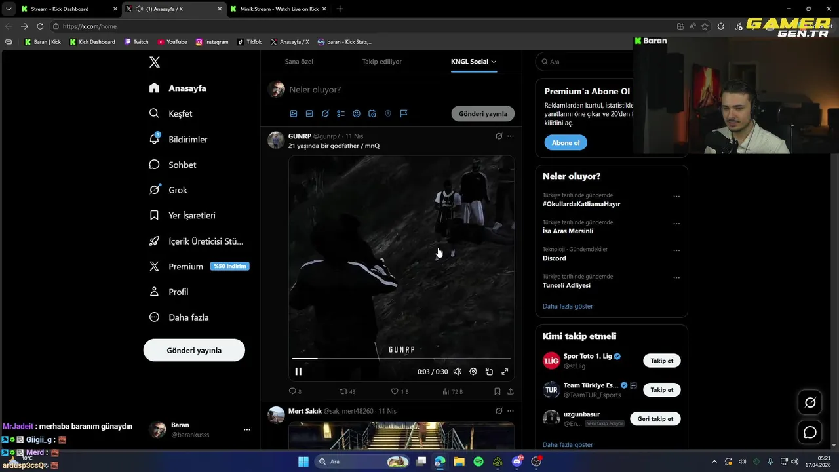View GUNRP post analytics

(452, 391)
